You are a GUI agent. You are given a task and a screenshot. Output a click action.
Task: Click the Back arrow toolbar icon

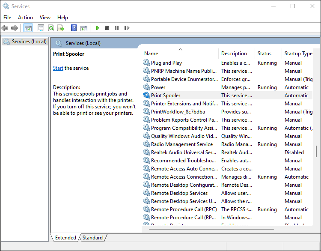click(x=5, y=28)
